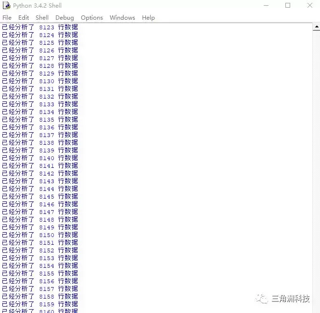Image resolution: width=320 pixels, height=313 pixels.
Task: Click the output line numbered 8145
Action: click(x=40, y=196)
